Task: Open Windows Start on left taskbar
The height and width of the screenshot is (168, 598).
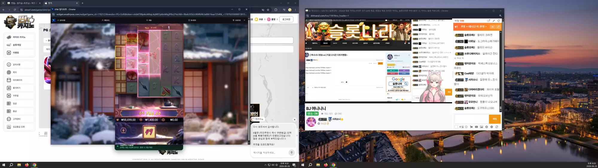Action: point(4,165)
